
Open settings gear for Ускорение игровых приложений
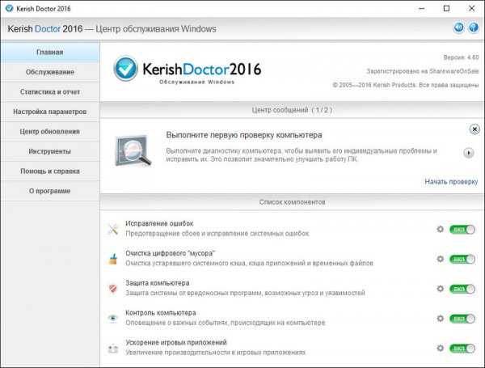441,349
